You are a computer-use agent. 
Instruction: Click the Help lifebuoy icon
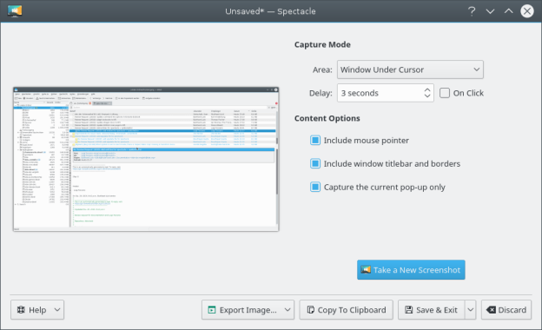click(21, 310)
